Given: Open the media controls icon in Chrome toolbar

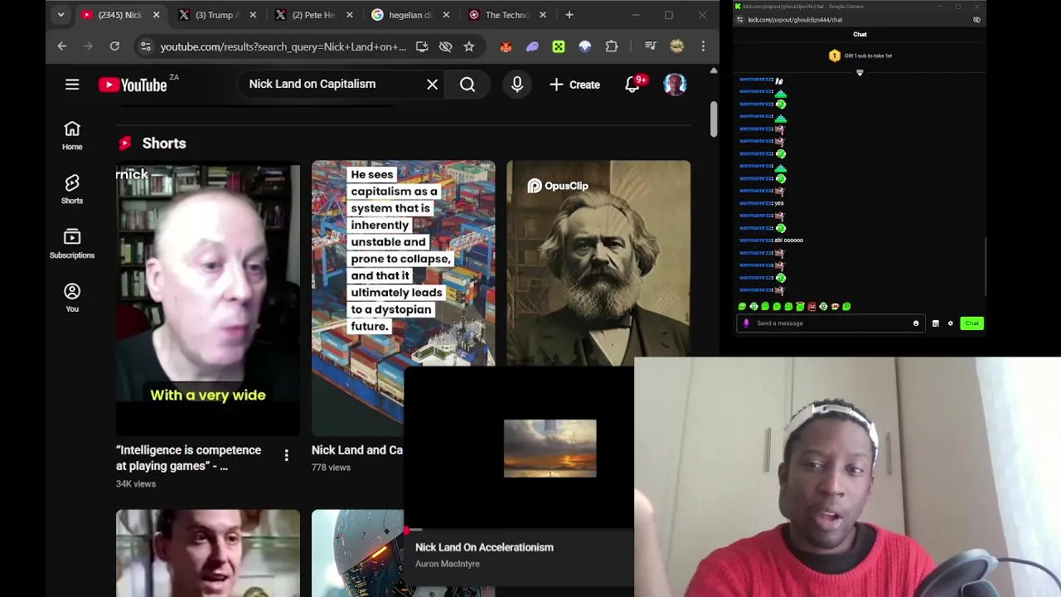Looking at the screenshot, I should click(651, 46).
